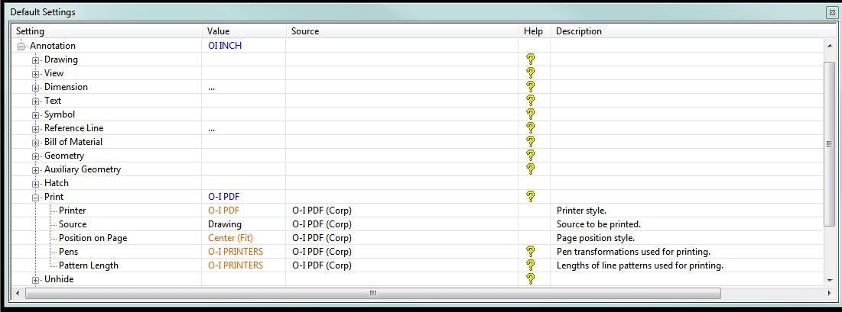Open help icon for Pattern Length row
The width and height of the screenshot is (842, 312).
point(531,265)
